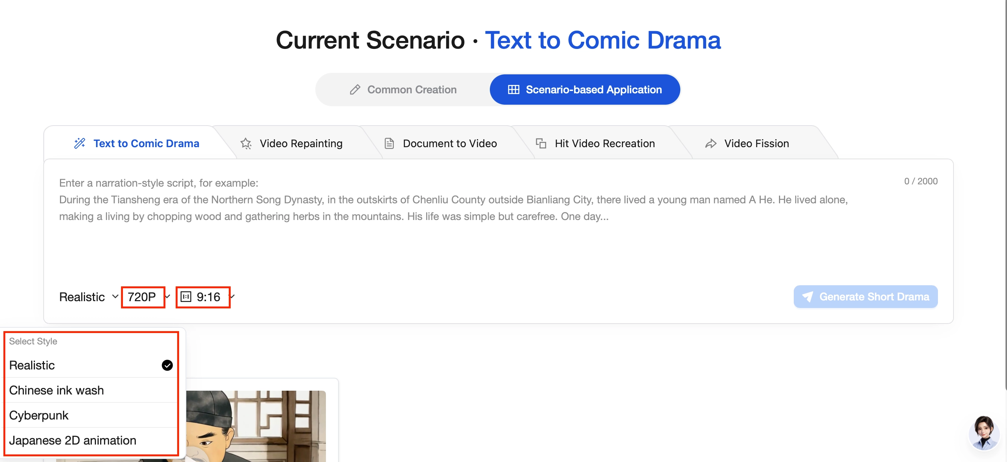Screen dimensions: 1007x462
Task: Open the Document to Video tab
Action: pos(441,143)
